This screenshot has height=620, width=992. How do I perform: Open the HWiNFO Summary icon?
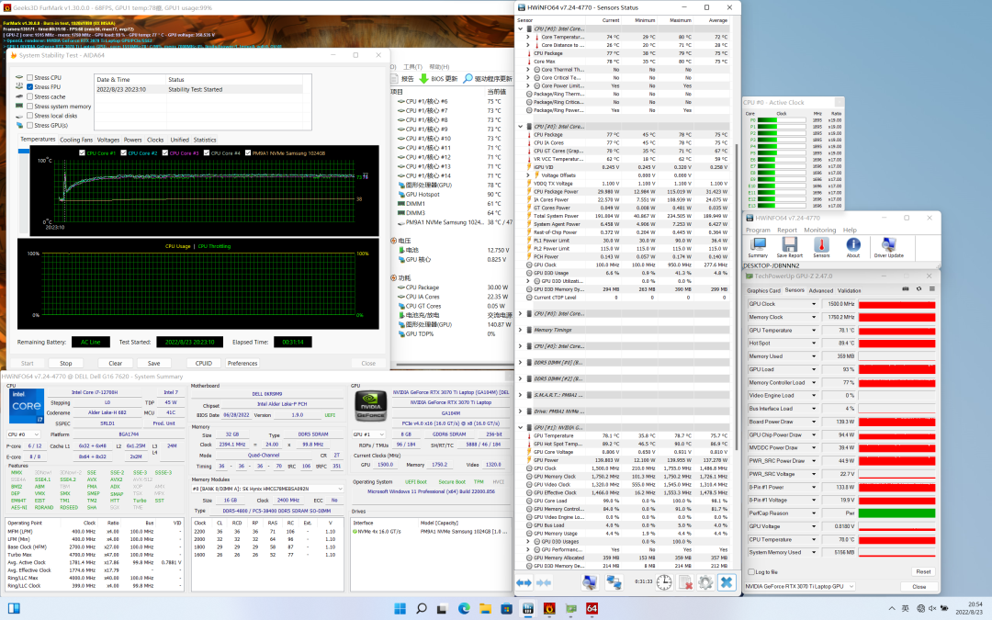point(758,246)
